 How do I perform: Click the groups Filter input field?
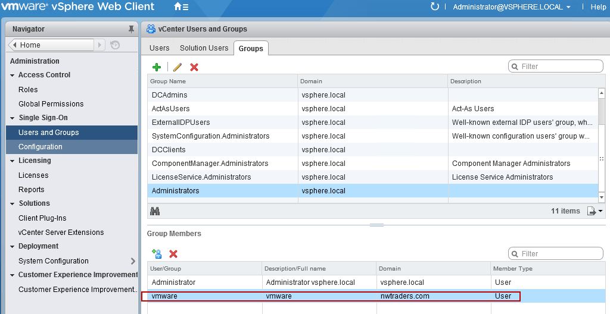[560, 67]
